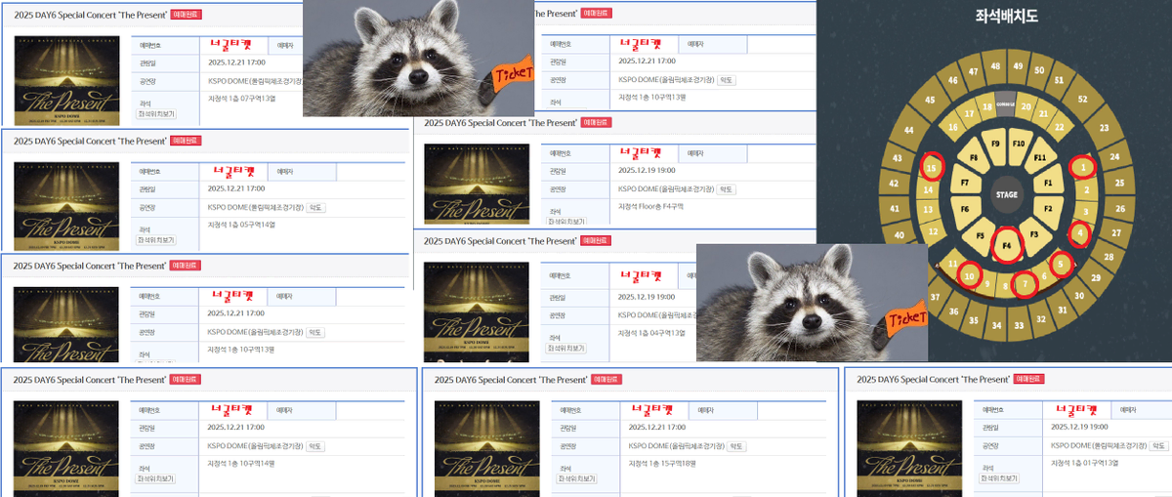Open seat location view for 04구역13열 ticket
Image resolution: width=1172 pixels, height=497 pixels.
[x=565, y=348]
